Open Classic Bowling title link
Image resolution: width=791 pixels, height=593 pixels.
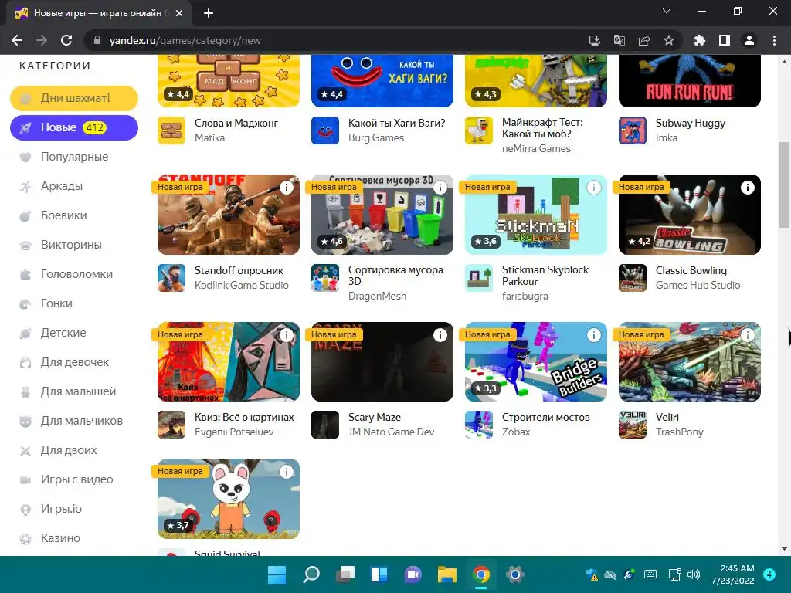click(691, 270)
